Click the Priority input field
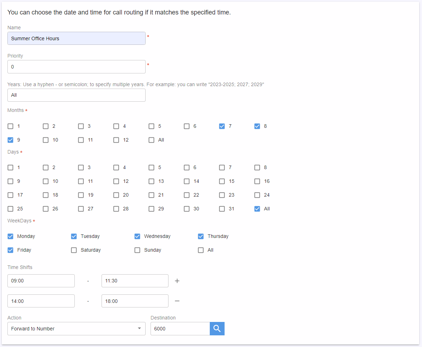The height and width of the screenshot is (347, 422). coord(77,66)
